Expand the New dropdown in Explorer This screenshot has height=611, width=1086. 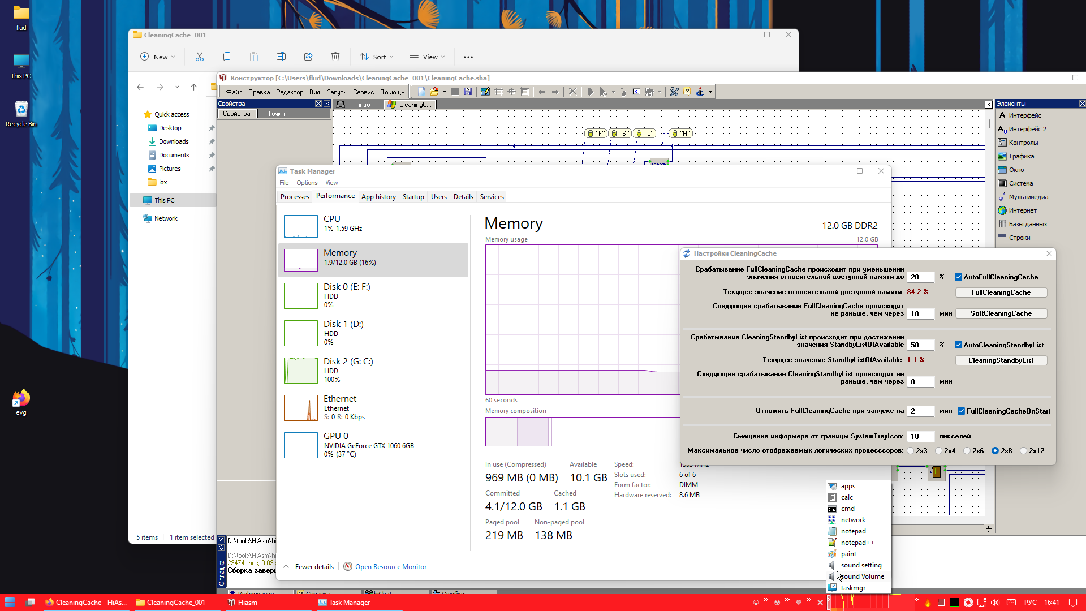[158, 57]
